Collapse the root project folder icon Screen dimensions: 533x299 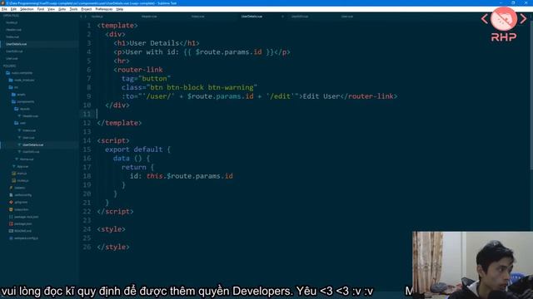click(7, 73)
